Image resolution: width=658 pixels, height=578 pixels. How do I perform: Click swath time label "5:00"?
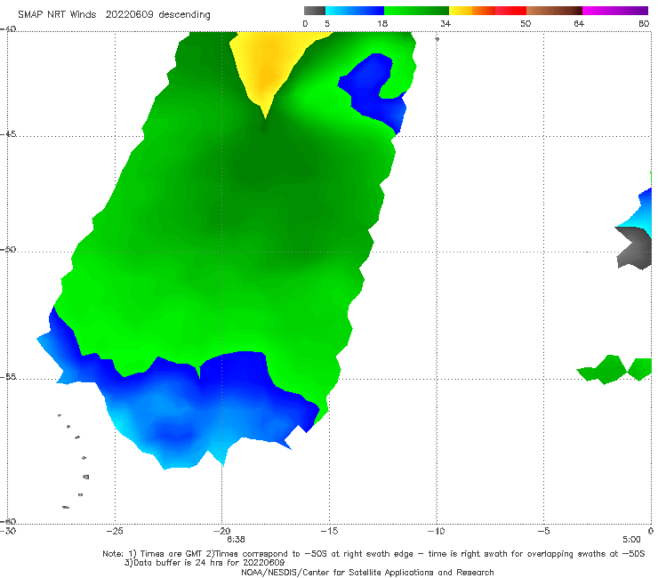(x=631, y=540)
